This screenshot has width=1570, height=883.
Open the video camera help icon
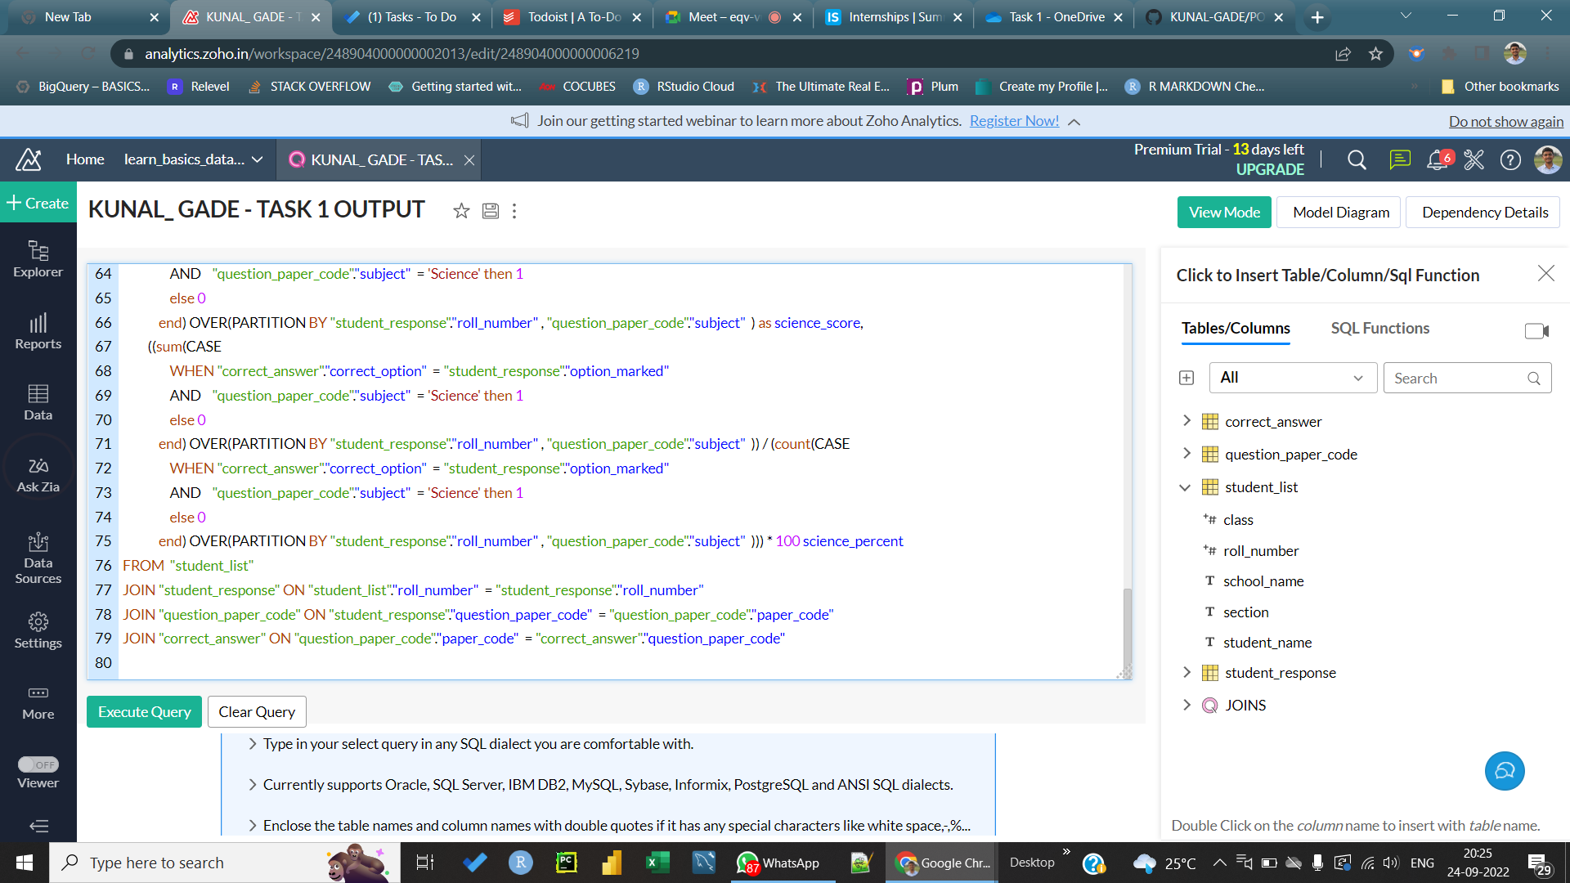point(1536,330)
